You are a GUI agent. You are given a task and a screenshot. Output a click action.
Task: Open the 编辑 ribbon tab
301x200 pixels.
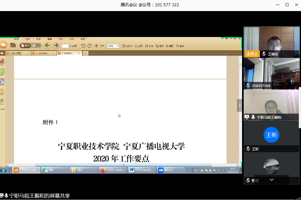49,39
